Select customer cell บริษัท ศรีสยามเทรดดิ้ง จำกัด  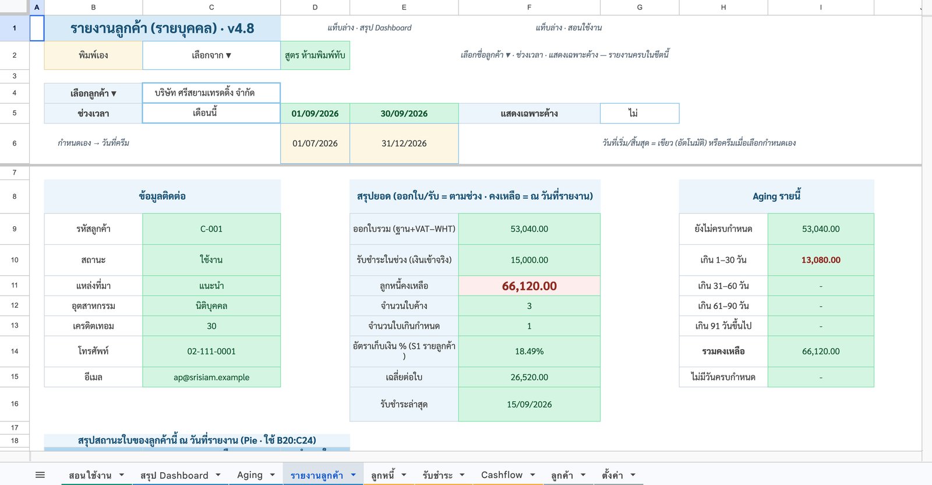pos(211,93)
